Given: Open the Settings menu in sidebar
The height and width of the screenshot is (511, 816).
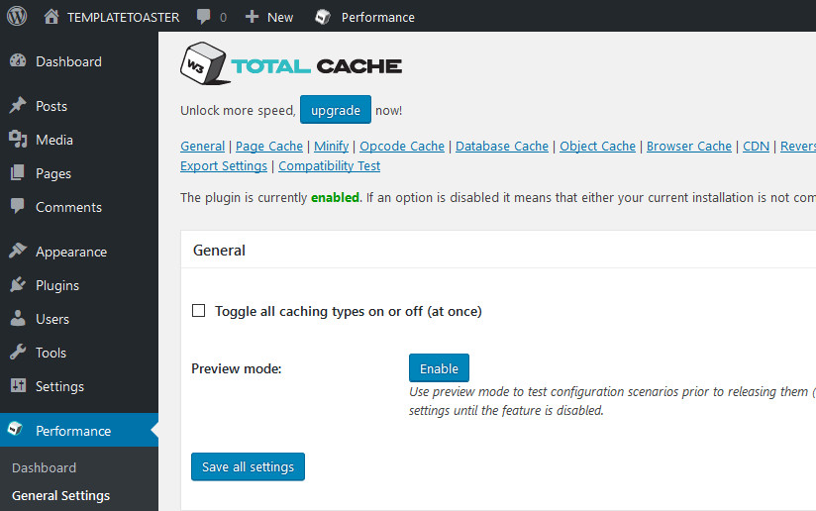Looking at the screenshot, I should [x=59, y=386].
